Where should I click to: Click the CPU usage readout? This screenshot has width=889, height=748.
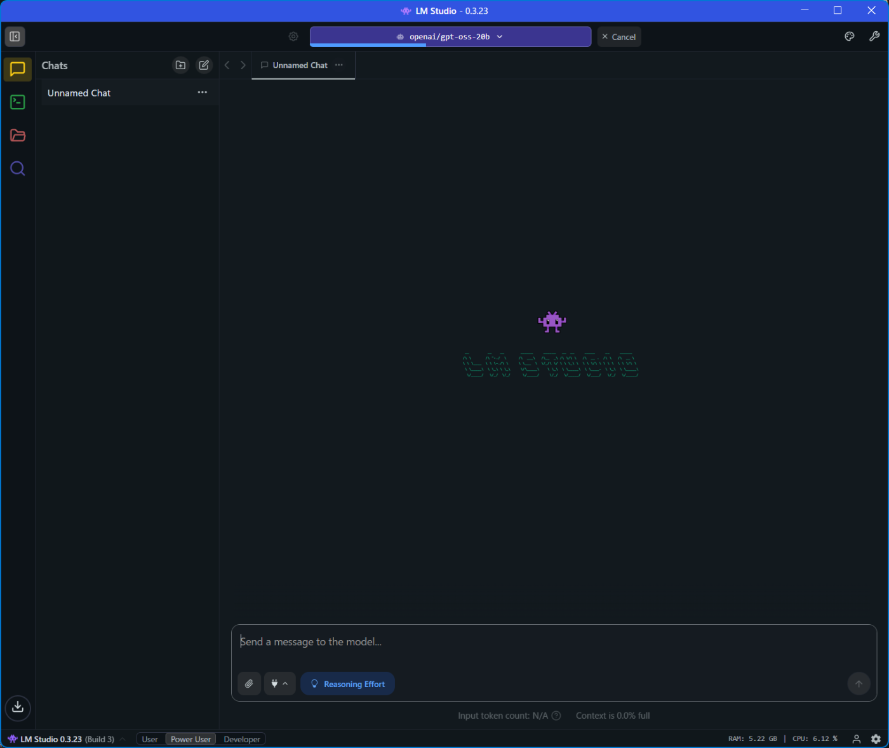point(815,739)
